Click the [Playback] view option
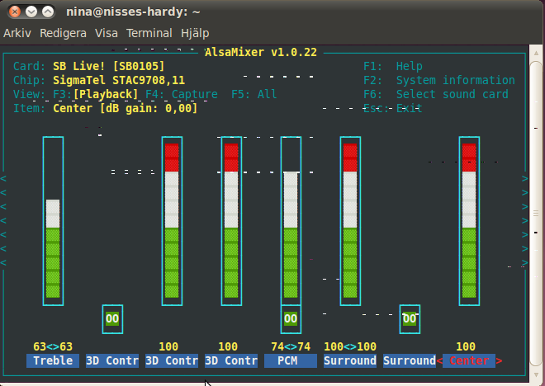Screen dimensions: 545x386 106,94
